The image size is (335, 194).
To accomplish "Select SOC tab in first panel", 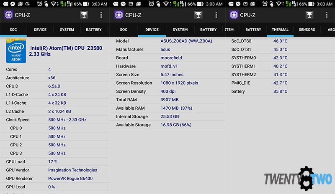I will coord(13,30).
